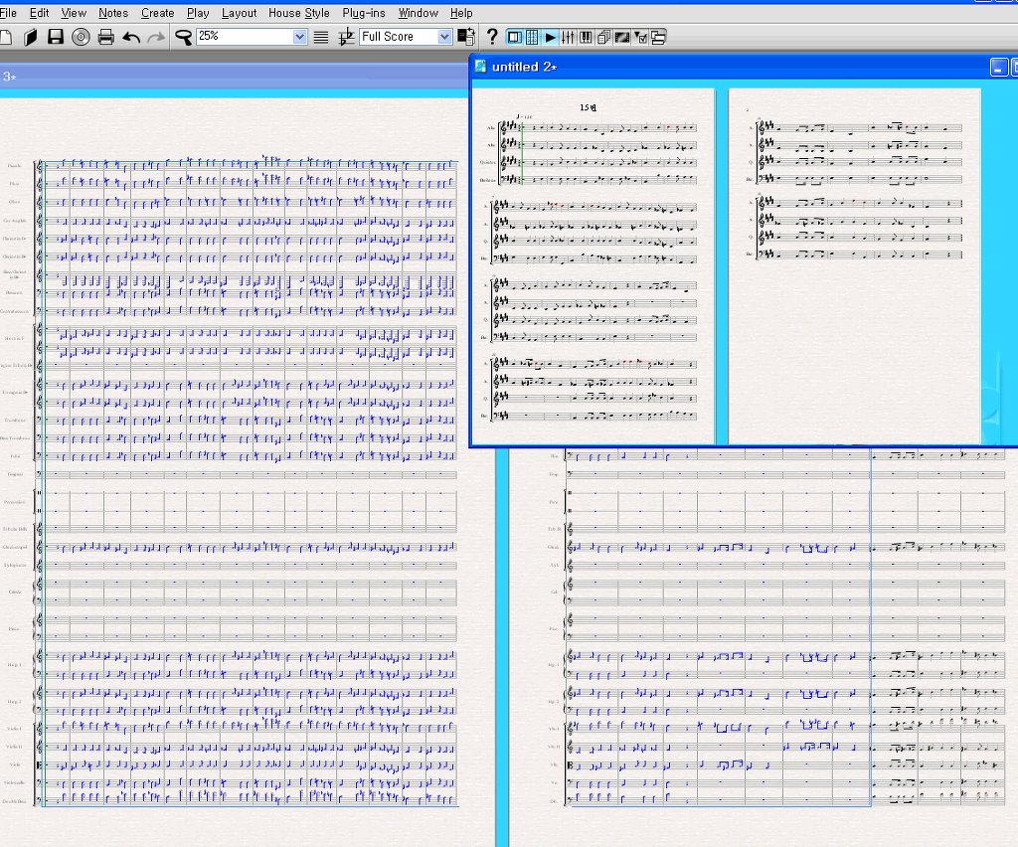Toggle the Keypad window button
This screenshot has height=847, width=1018.
(533, 37)
